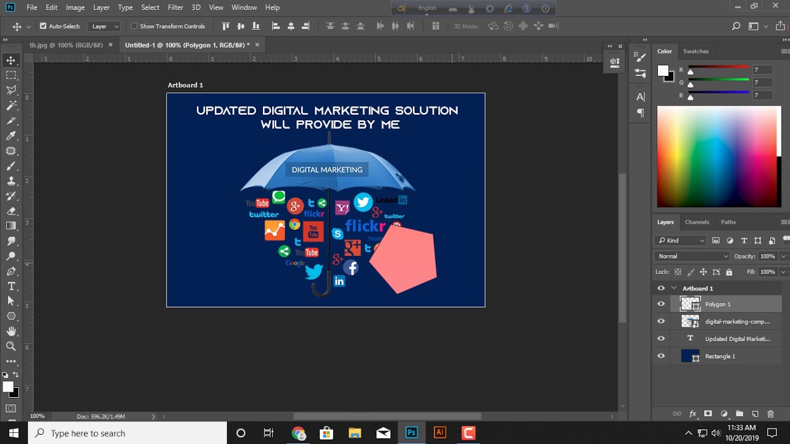Open the Filter menu
This screenshot has height=444, width=790.
point(175,7)
